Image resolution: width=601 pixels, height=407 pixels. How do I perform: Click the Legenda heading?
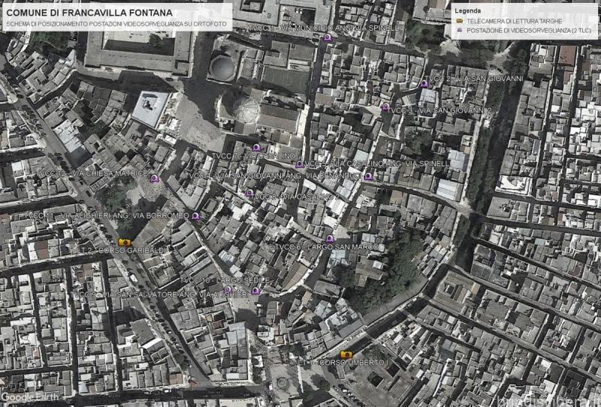(x=468, y=11)
